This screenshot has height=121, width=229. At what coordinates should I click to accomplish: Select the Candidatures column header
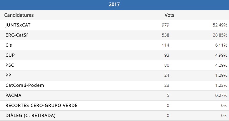pyautogui.click(x=19, y=15)
